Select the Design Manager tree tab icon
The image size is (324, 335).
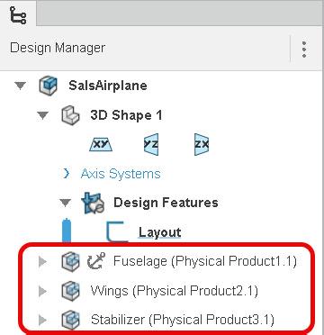18,15
